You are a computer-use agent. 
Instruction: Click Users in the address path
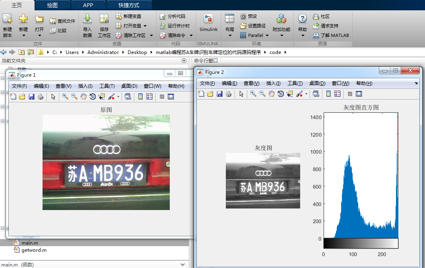[72, 52]
